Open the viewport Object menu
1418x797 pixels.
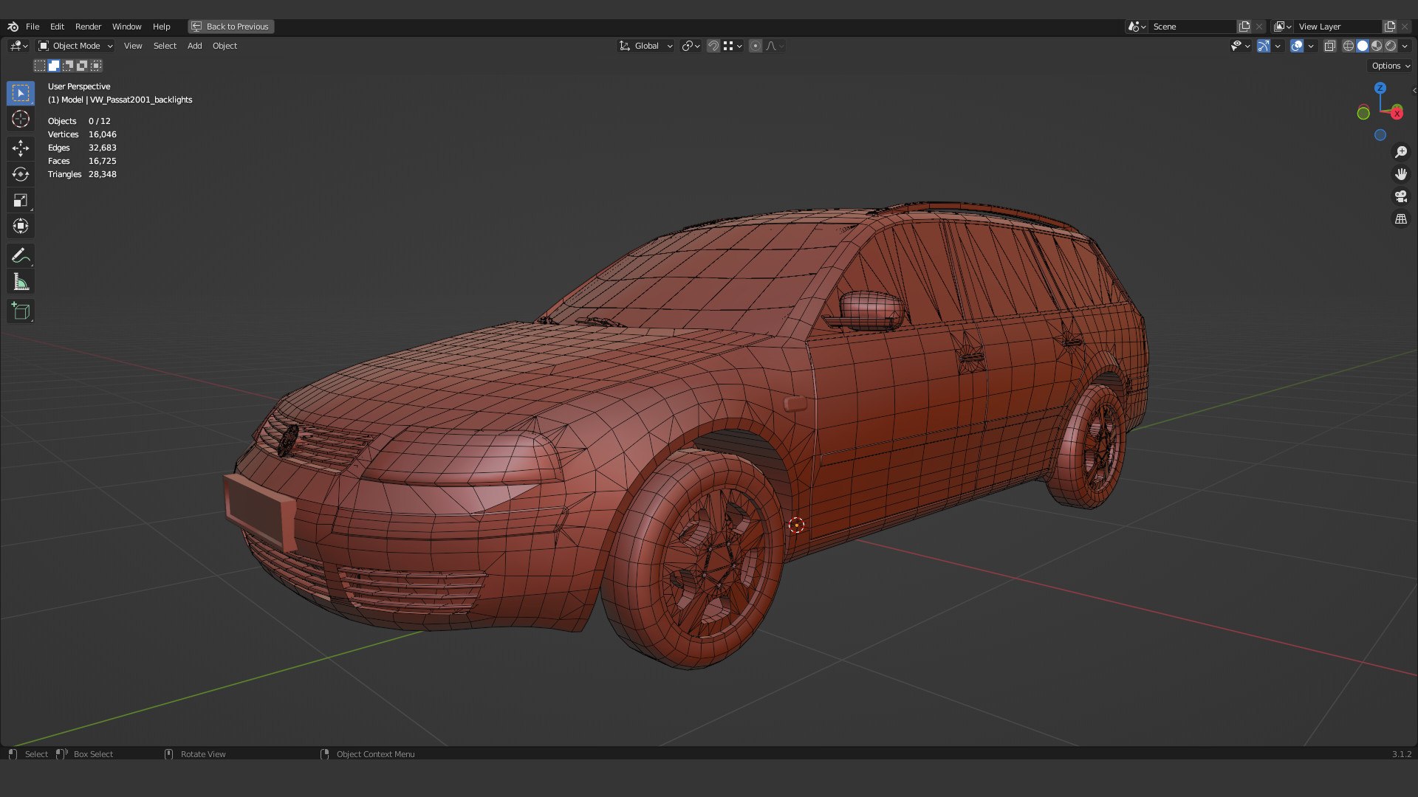225,46
